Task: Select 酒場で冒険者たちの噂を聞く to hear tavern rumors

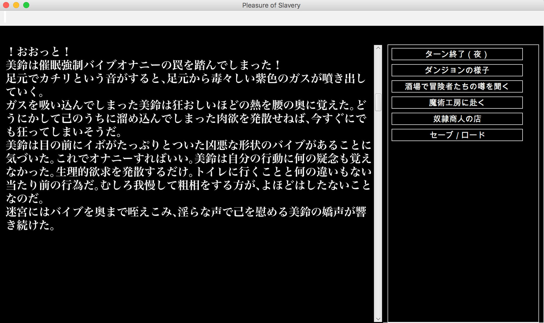Action: (457, 87)
